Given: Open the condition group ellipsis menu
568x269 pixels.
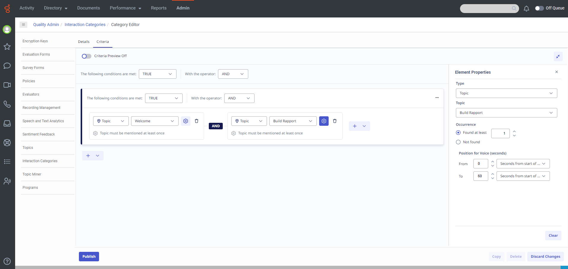Looking at the screenshot, I should coord(437,97).
